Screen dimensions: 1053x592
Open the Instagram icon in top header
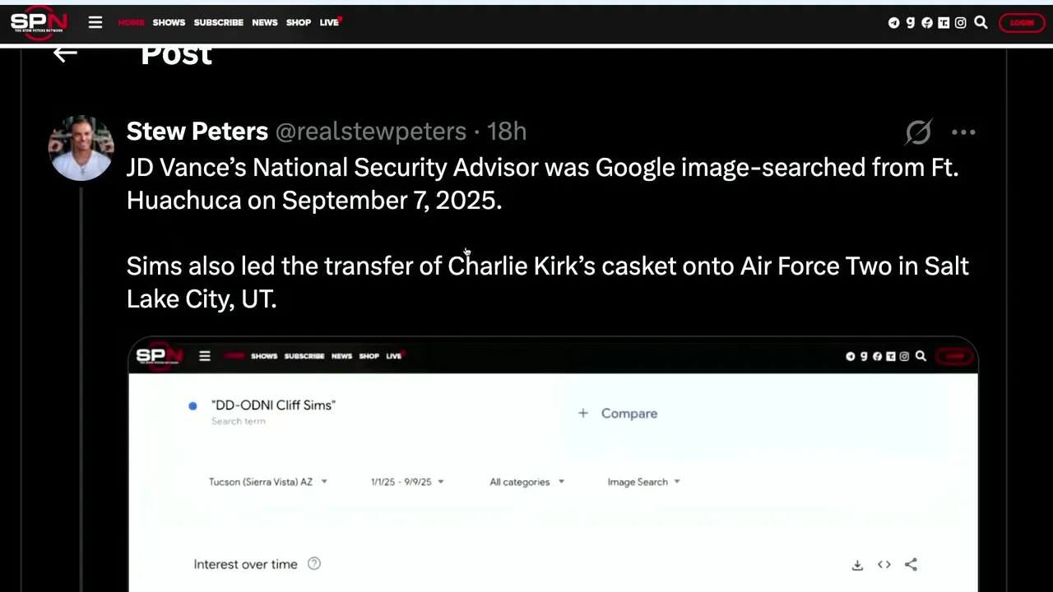click(x=960, y=23)
